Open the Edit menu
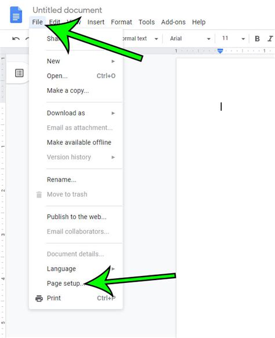Screen dimensions: 275x338 coord(55,22)
